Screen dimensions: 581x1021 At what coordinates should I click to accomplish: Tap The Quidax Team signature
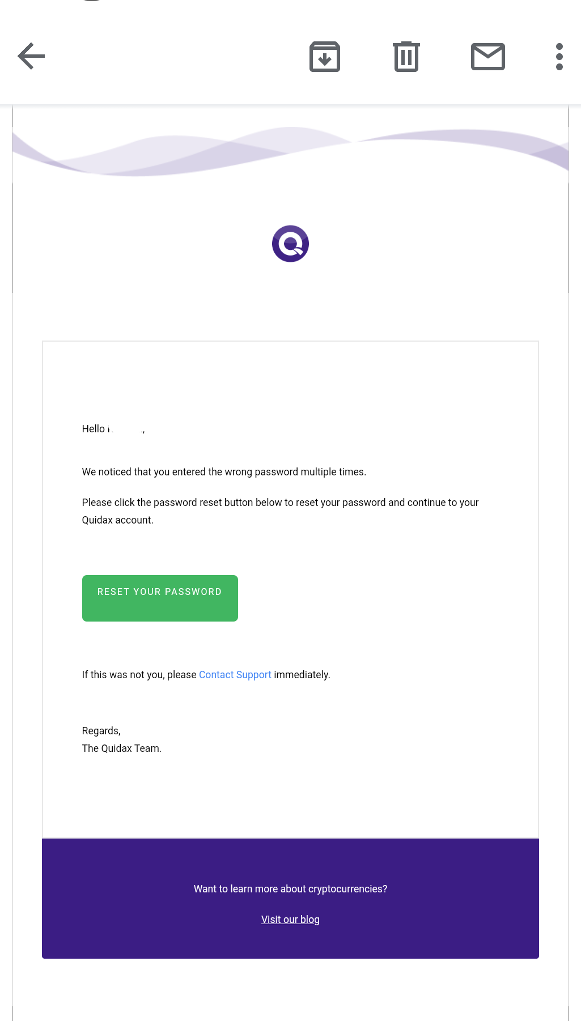(x=122, y=748)
